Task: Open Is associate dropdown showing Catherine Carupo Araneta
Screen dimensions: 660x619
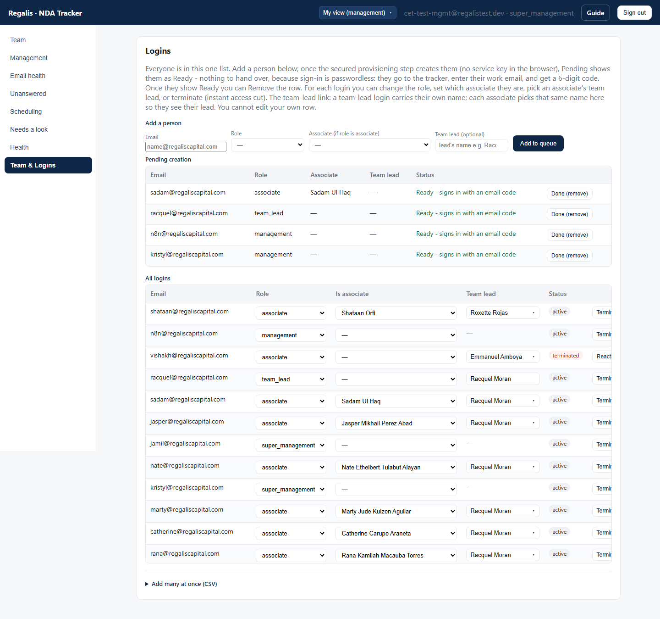Action: click(x=396, y=533)
